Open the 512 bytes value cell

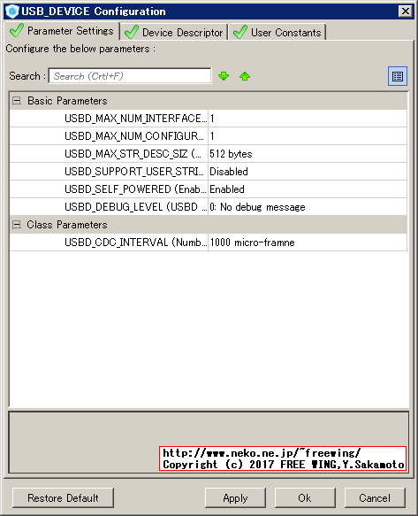click(308, 154)
